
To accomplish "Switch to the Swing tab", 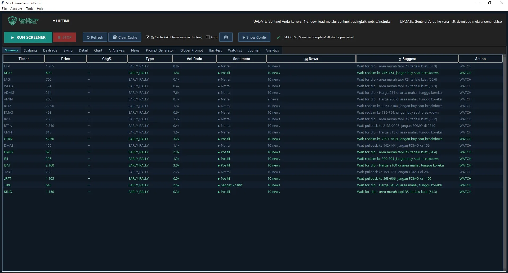I will pyautogui.click(x=68, y=50).
